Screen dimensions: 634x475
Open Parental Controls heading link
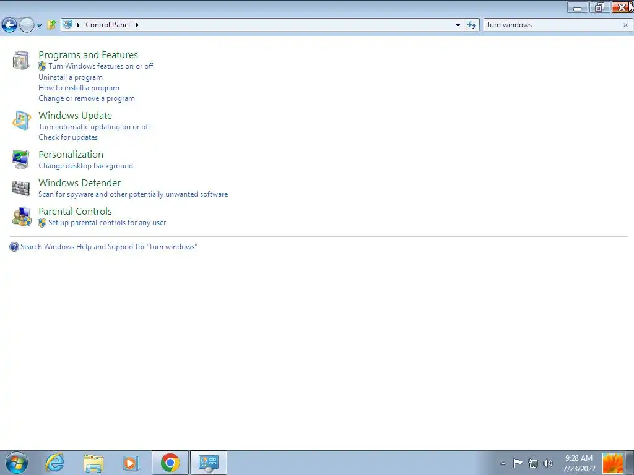point(75,212)
